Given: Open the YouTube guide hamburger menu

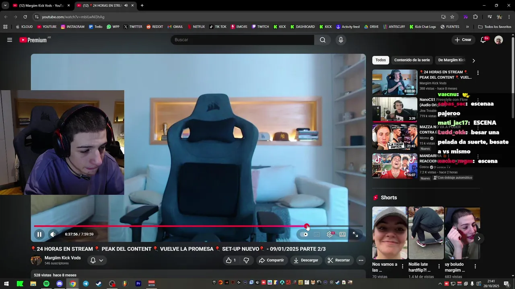Looking at the screenshot, I should [10, 40].
